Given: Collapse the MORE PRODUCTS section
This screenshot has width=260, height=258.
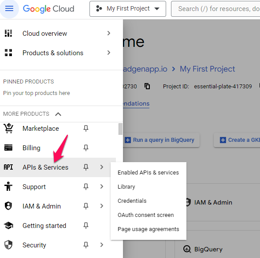Looking at the screenshot, I should tap(58, 114).
